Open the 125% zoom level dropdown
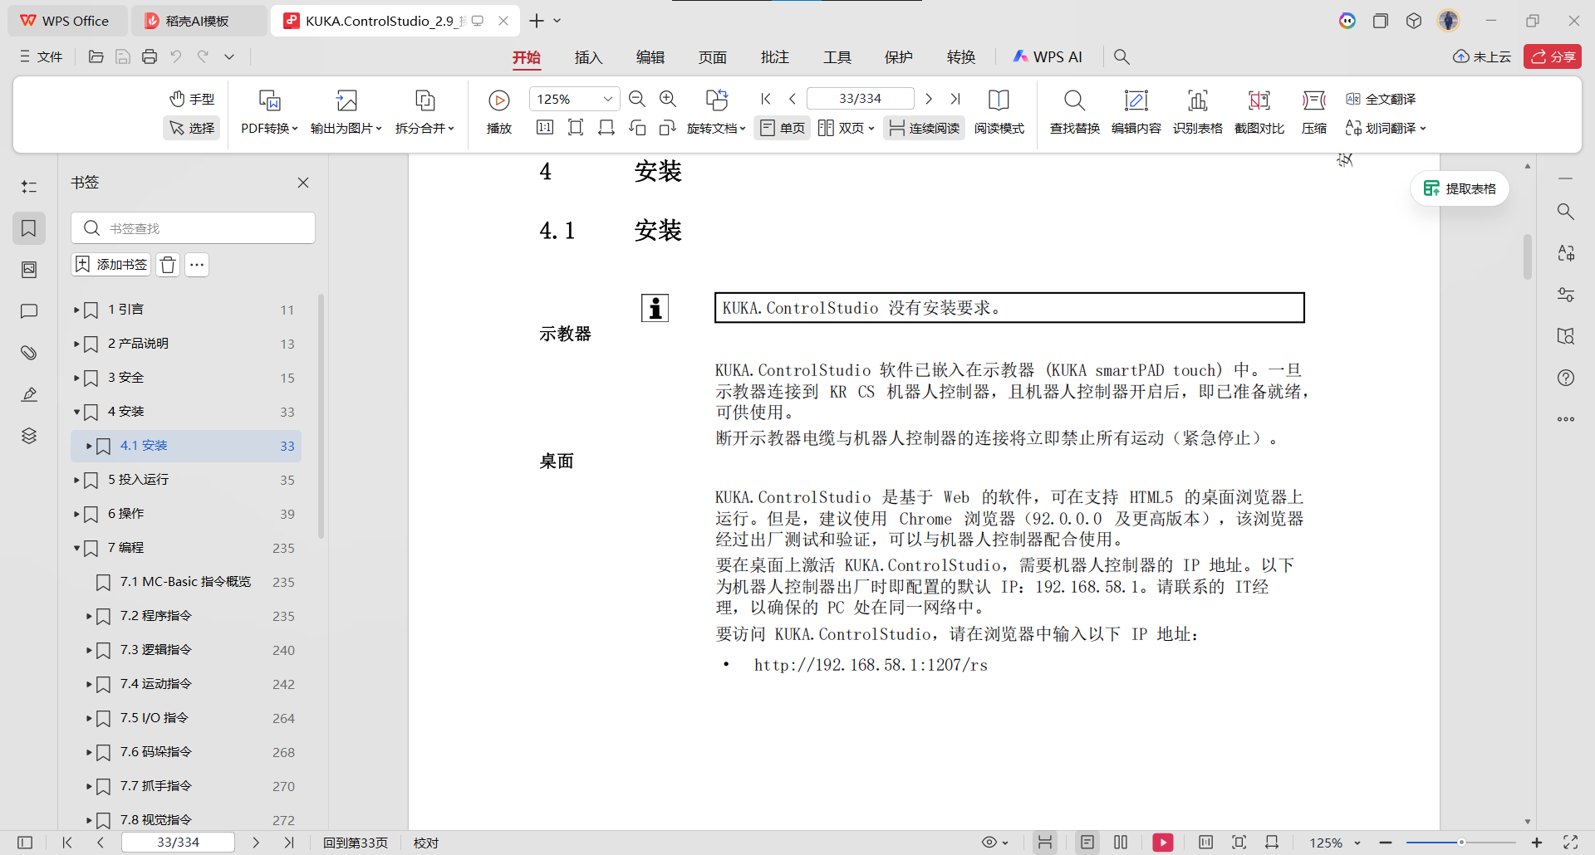The image size is (1595, 855). click(607, 99)
